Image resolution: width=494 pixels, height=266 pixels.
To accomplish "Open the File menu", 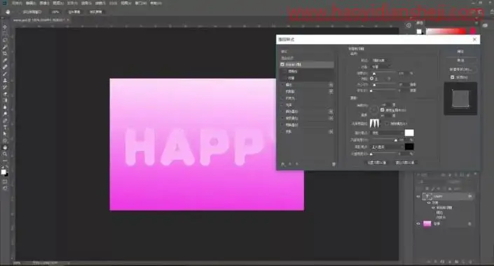I will click(x=17, y=3).
